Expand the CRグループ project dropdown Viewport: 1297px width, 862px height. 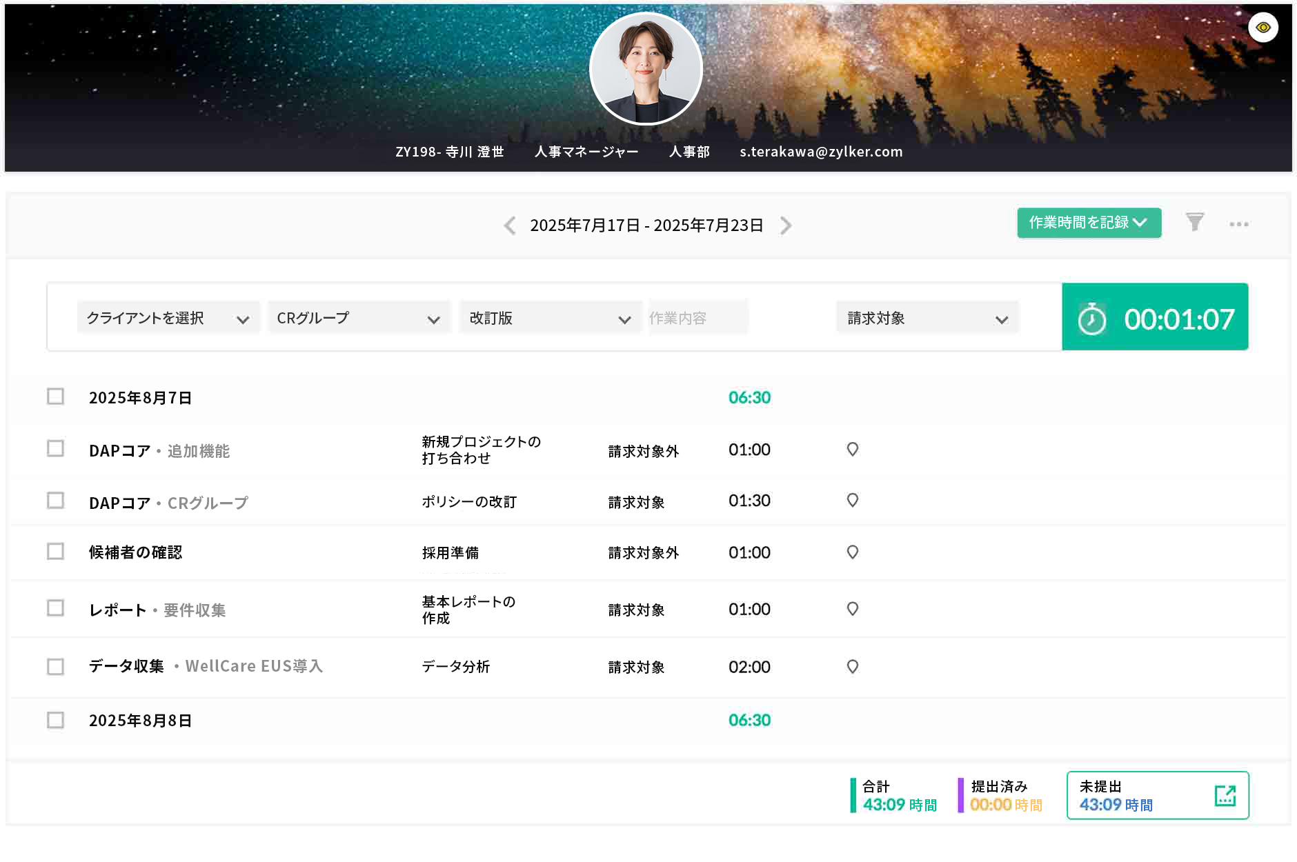pyautogui.click(x=358, y=318)
